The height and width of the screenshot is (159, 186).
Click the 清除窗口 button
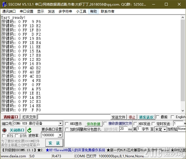[x=11, y=117]
